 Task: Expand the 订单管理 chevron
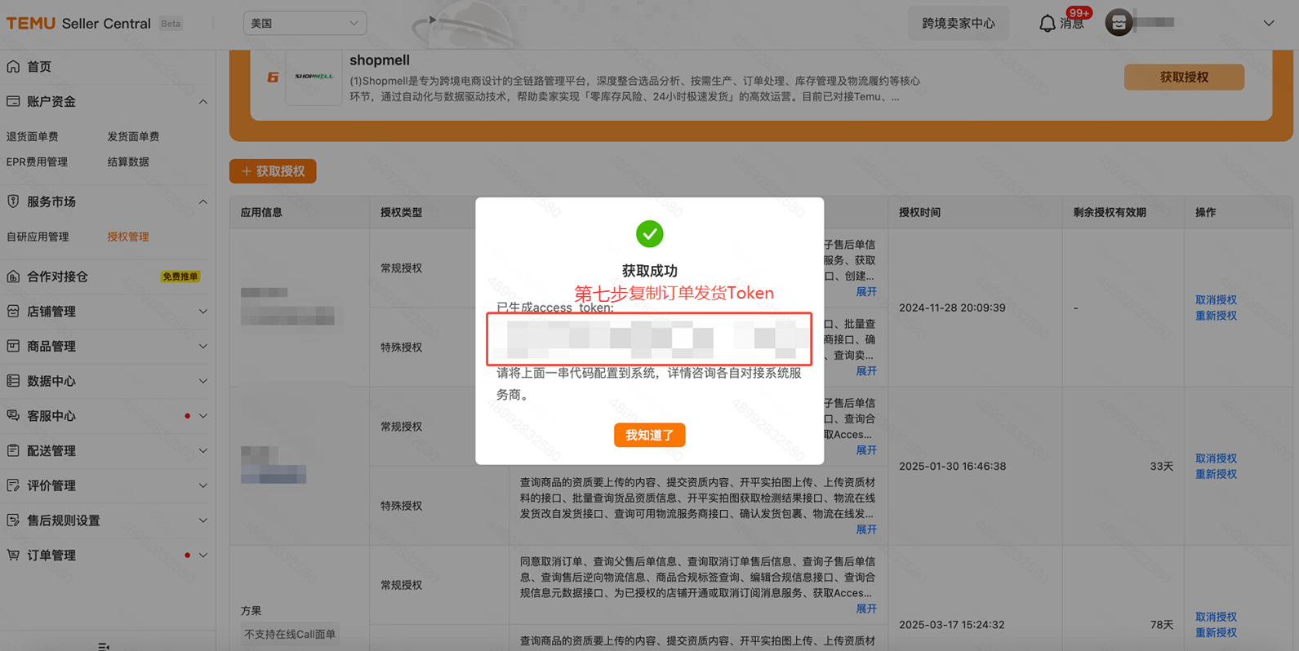[x=202, y=556]
